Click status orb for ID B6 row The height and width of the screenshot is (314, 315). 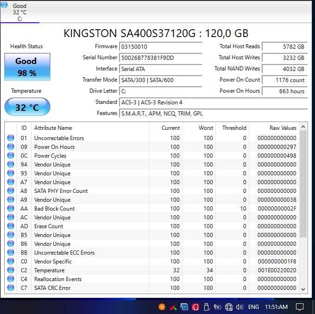(11, 244)
